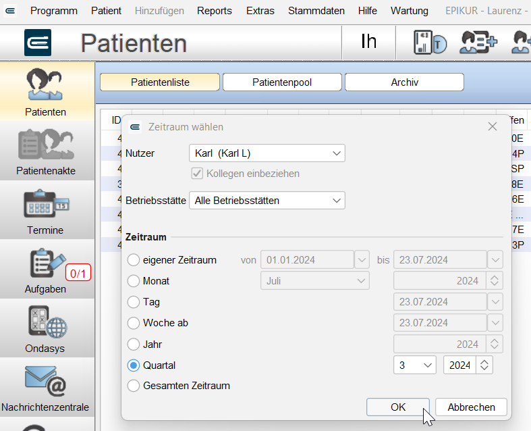531x431 pixels.
Task: Open the Quartal number dropdown
Action: coord(415,365)
